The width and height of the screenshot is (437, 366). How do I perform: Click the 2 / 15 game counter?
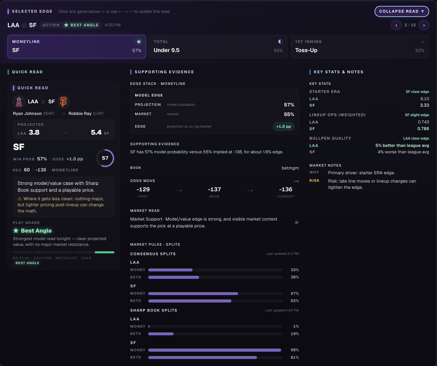410,25
